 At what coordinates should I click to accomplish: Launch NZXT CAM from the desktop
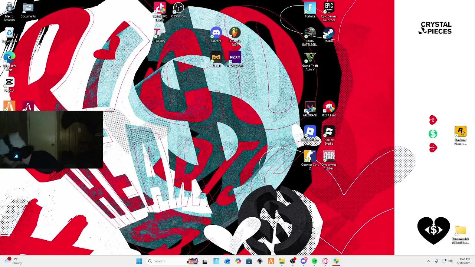[x=235, y=60]
